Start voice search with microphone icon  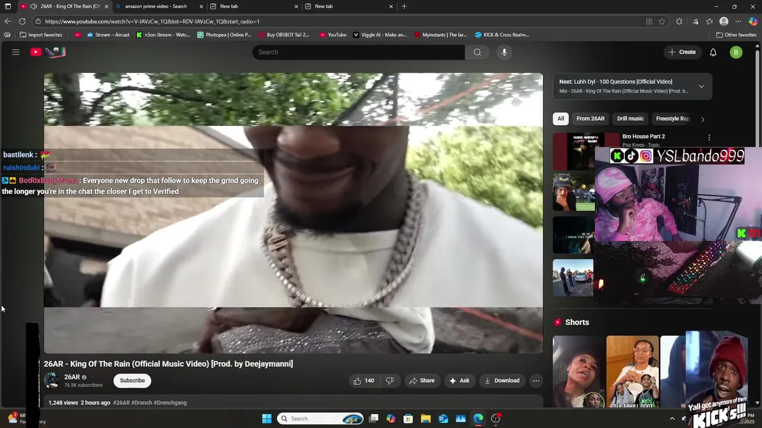coord(504,52)
